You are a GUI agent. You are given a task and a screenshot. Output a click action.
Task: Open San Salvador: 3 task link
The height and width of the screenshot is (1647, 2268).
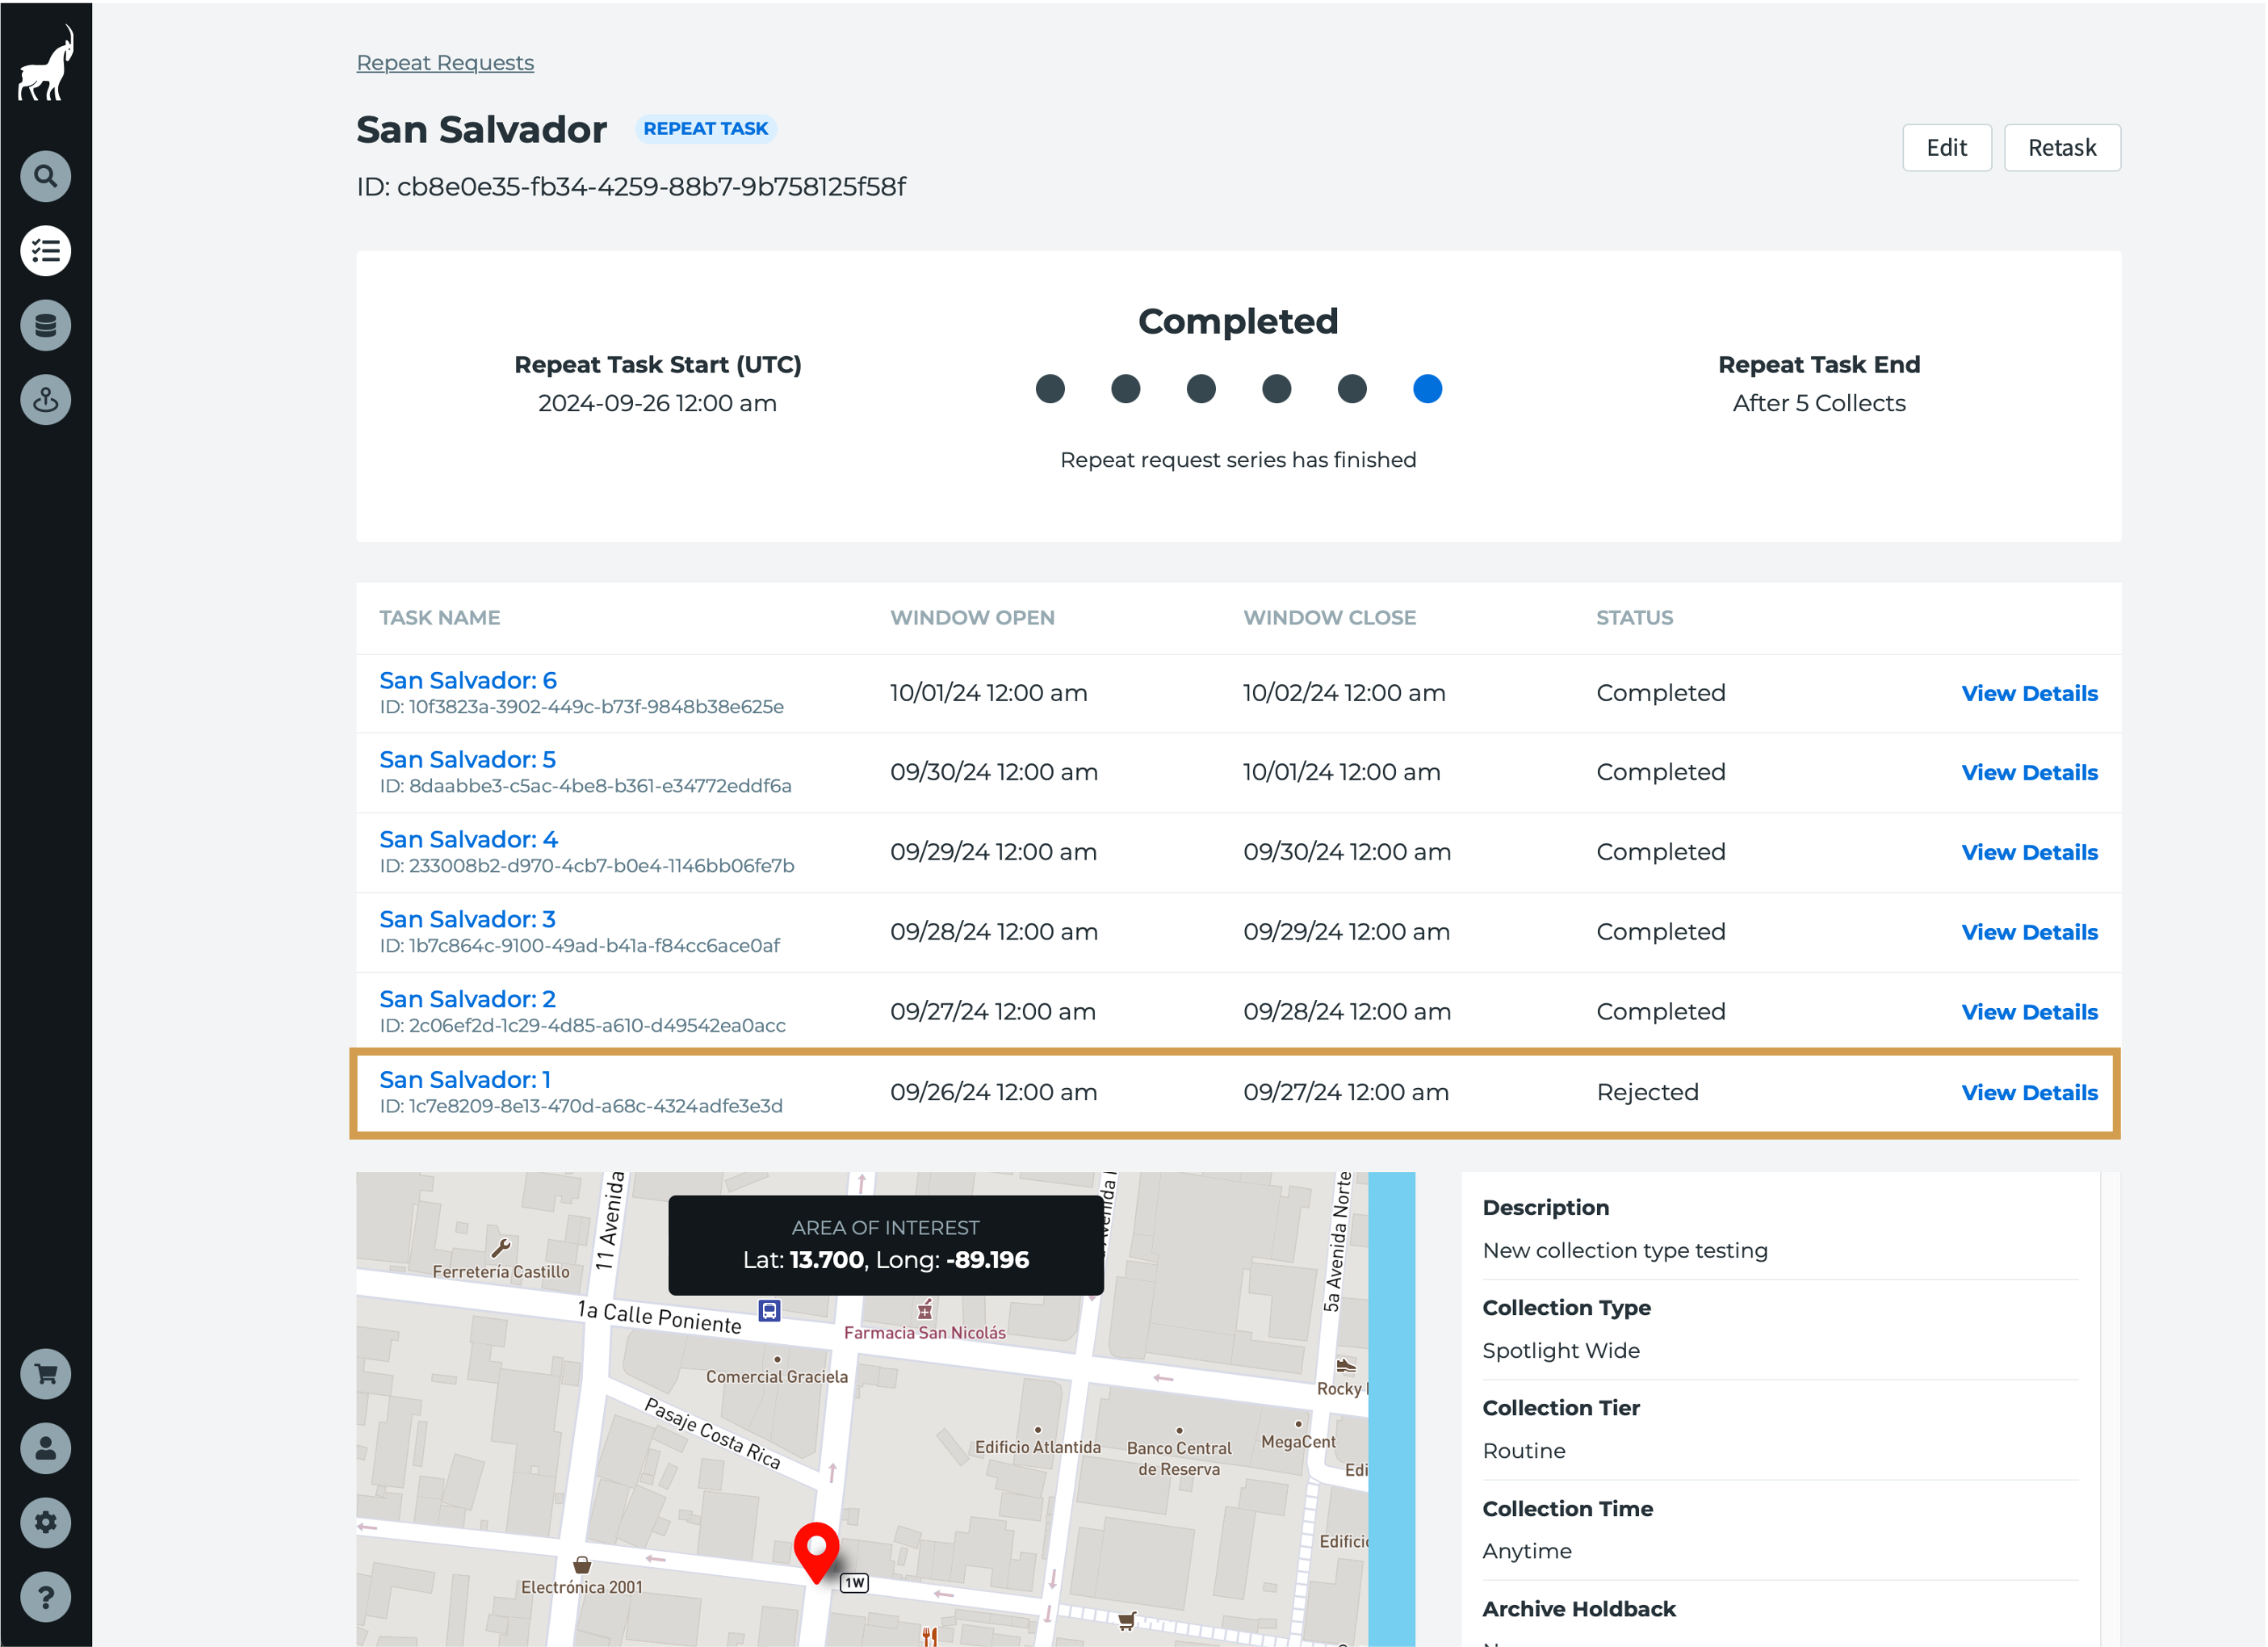[467, 919]
